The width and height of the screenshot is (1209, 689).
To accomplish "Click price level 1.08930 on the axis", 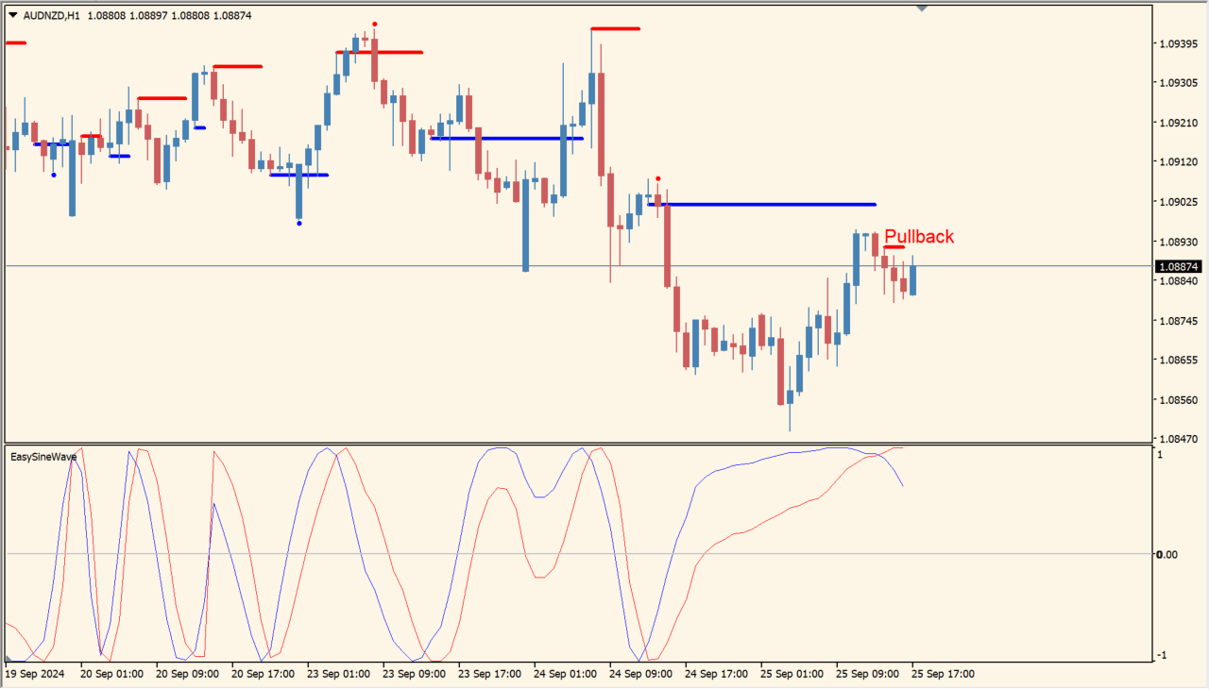I will (x=1178, y=242).
